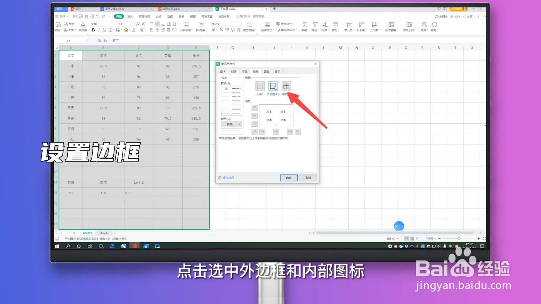Viewport: 541px width, 304px height.
Task: Add a new sheet with plus button
Action: pyautogui.click(x=115, y=233)
